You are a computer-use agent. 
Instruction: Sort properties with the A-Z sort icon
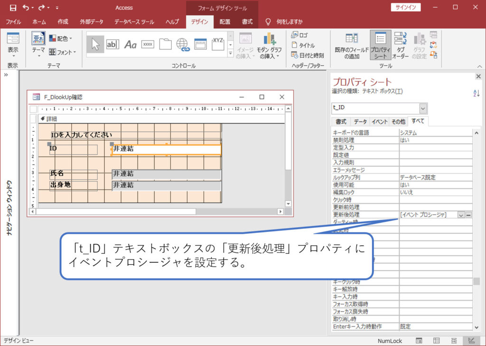pos(477,93)
